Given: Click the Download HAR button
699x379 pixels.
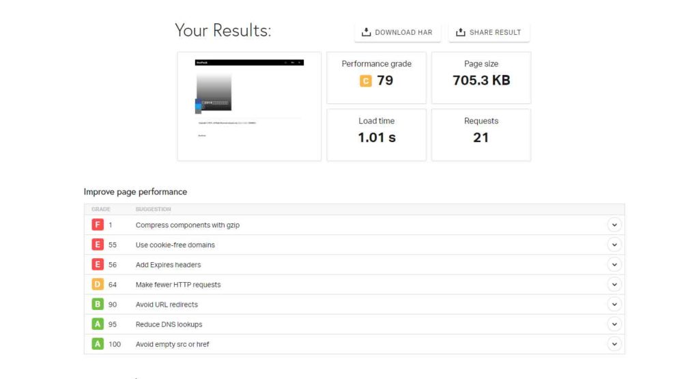Looking at the screenshot, I should coord(397,32).
